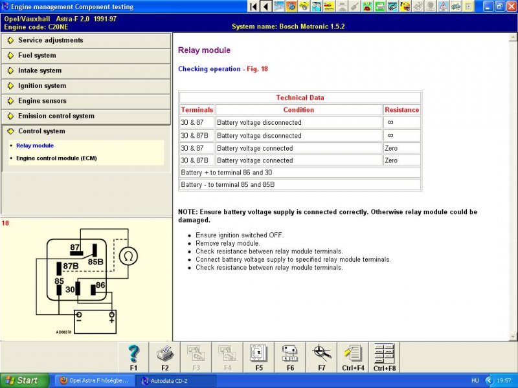
Task: Expand the Ignition system section
Action: (x=86, y=86)
